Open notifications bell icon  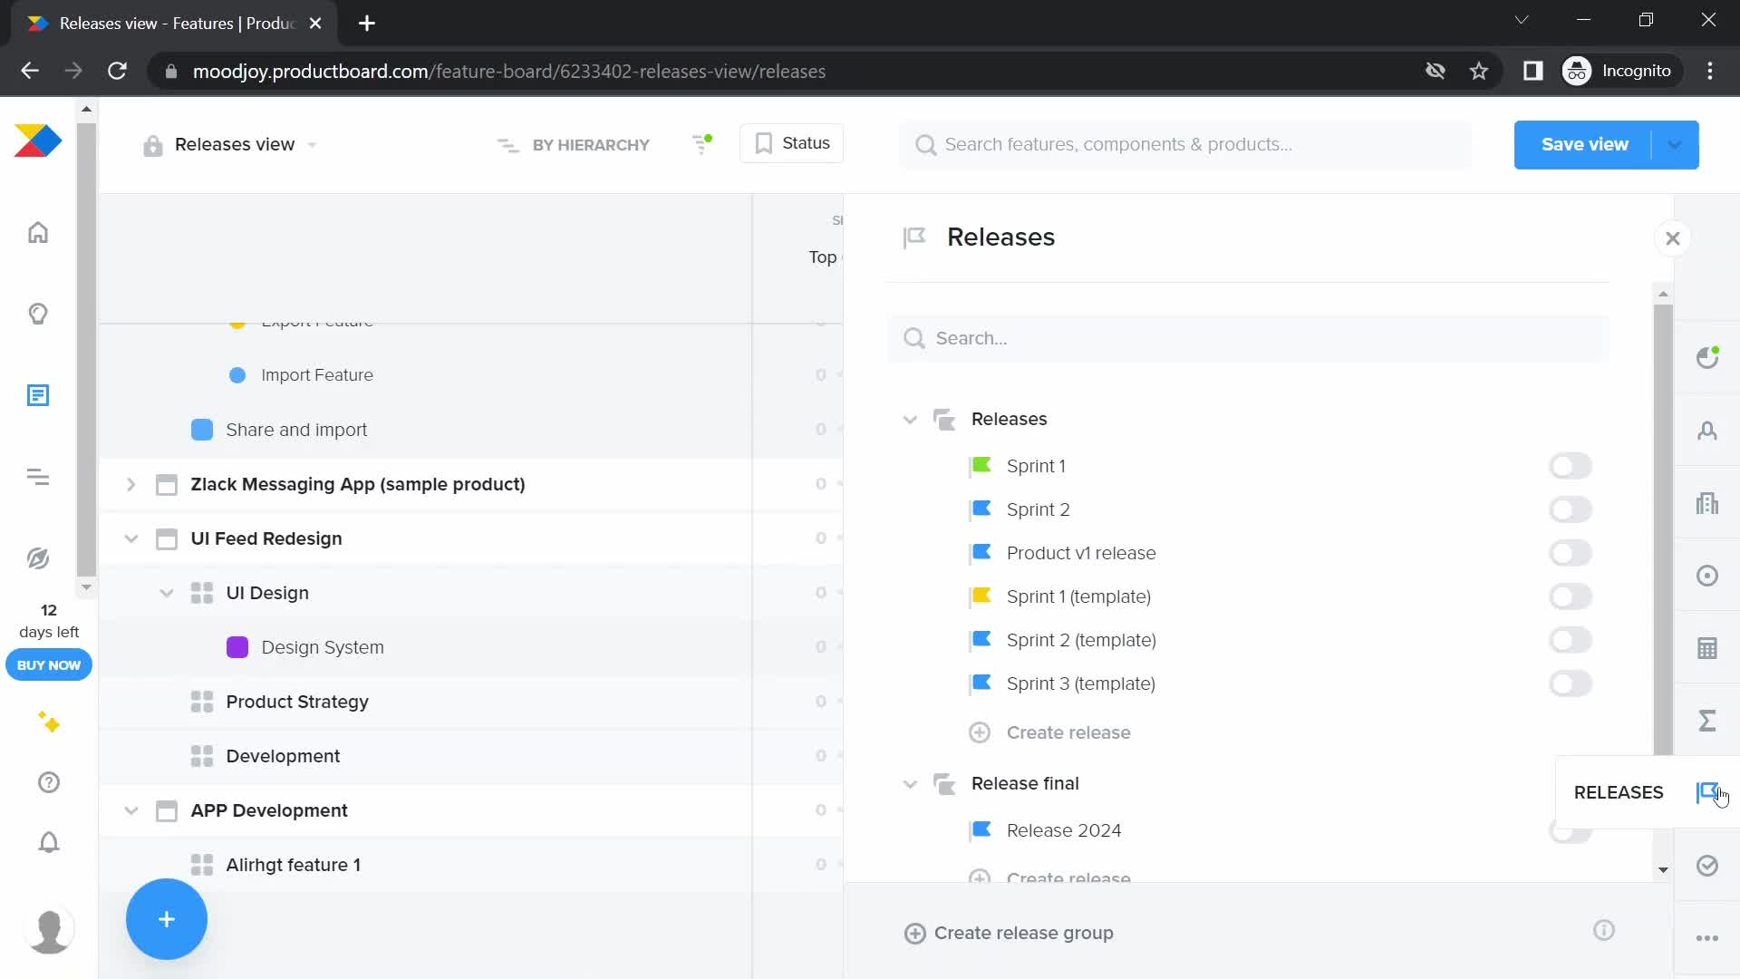point(49,843)
